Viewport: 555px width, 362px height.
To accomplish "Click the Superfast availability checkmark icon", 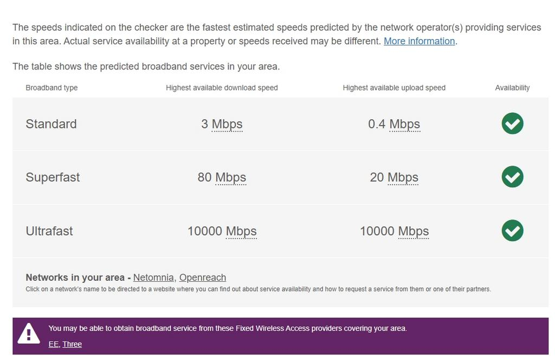I will pos(512,177).
